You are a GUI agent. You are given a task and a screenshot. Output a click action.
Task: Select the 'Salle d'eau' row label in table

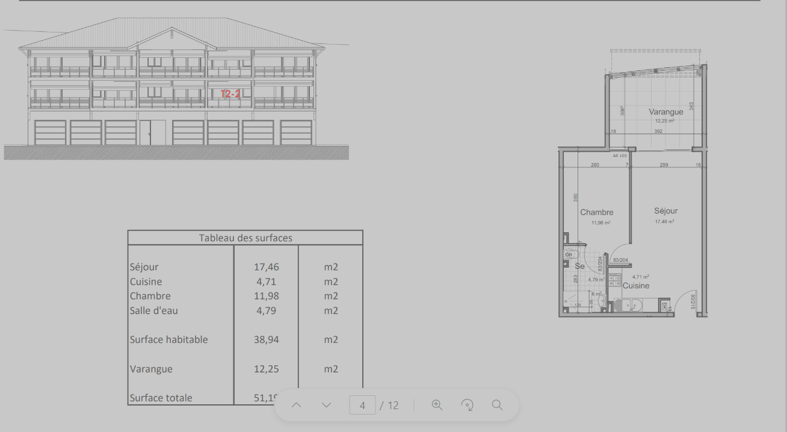click(154, 310)
